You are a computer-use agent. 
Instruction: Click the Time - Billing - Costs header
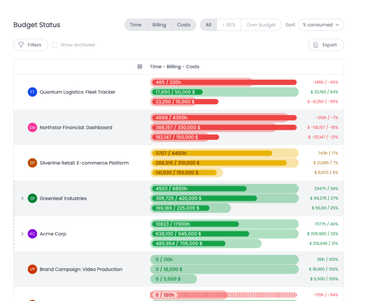(x=175, y=67)
